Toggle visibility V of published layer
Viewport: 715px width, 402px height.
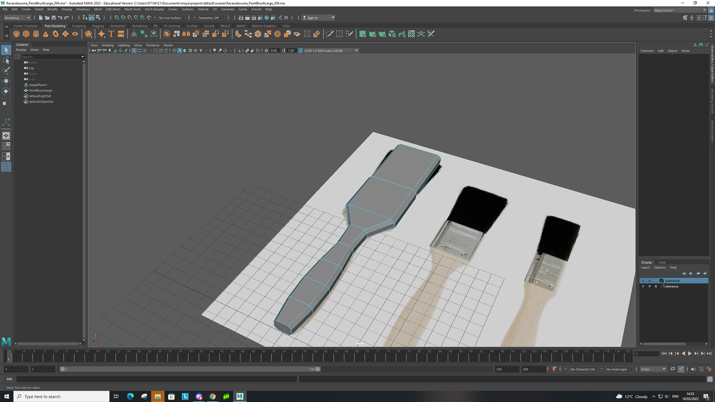click(x=643, y=281)
